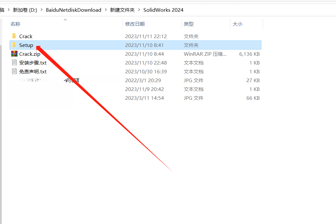Expand chevron after 新建文件夹 breadcrumb

(x=139, y=10)
